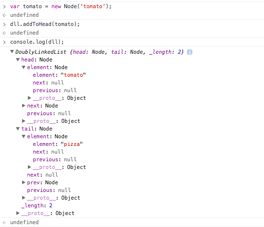Click the prompt chevron before var tomato
The width and height of the screenshot is (264, 227).
pyautogui.click(x=4, y=7)
